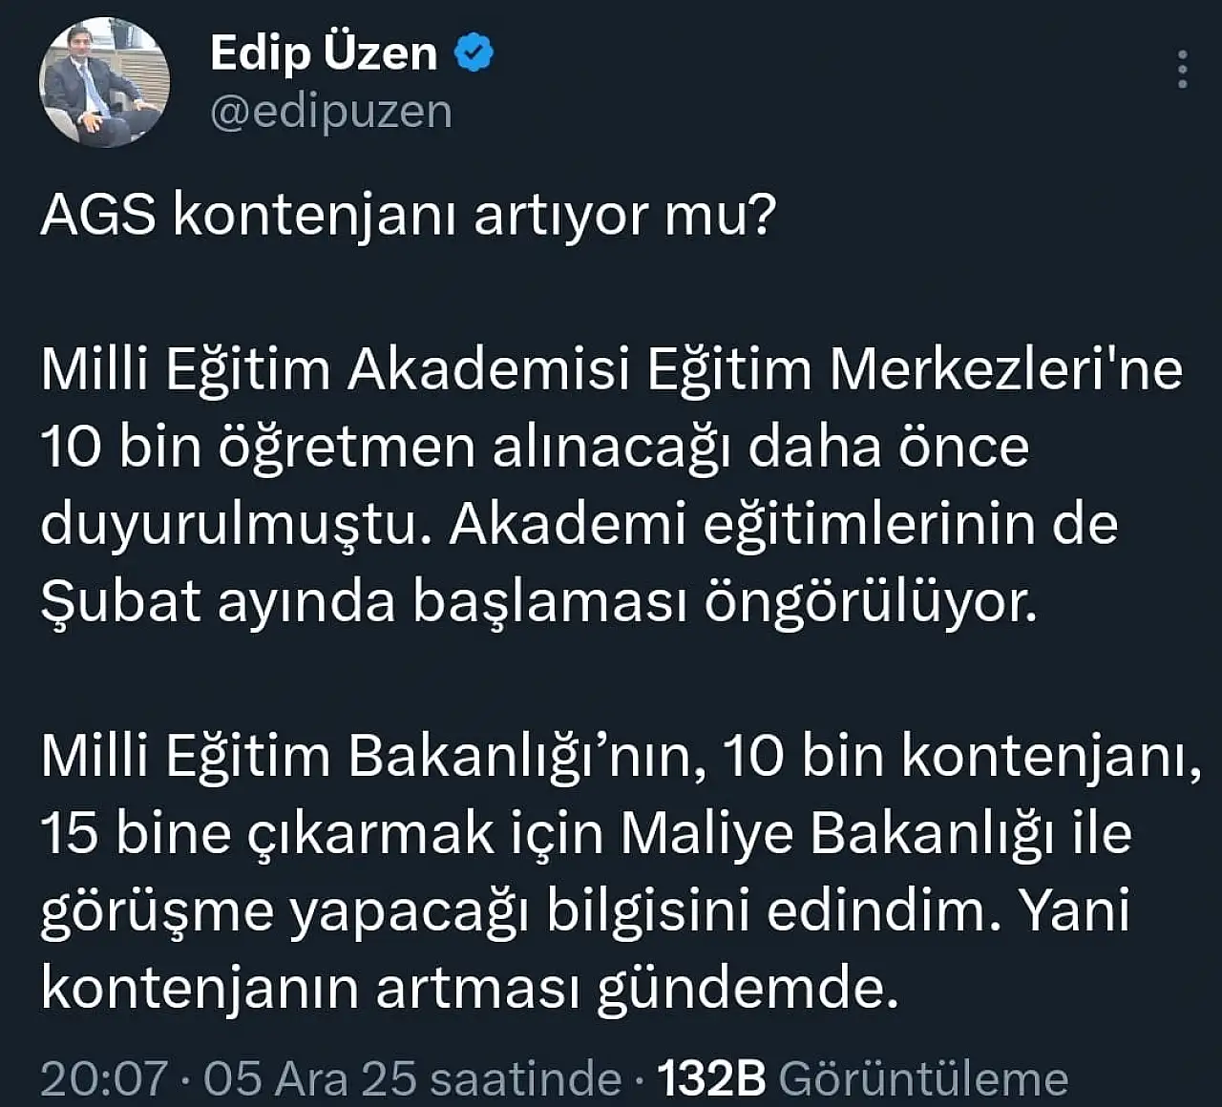Click the Görüntüleme views label
Viewport: 1222px width, 1107px height.
pos(922,1081)
